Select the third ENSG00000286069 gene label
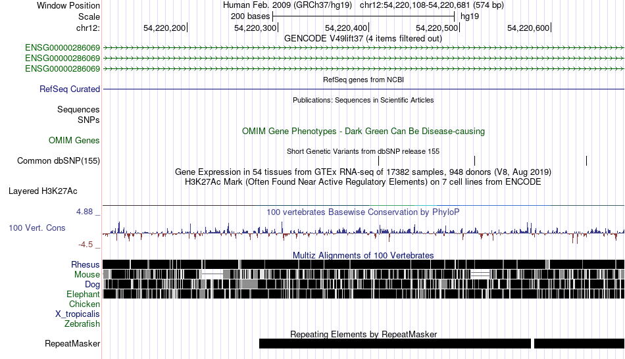The width and height of the screenshot is (625, 359). [x=63, y=69]
